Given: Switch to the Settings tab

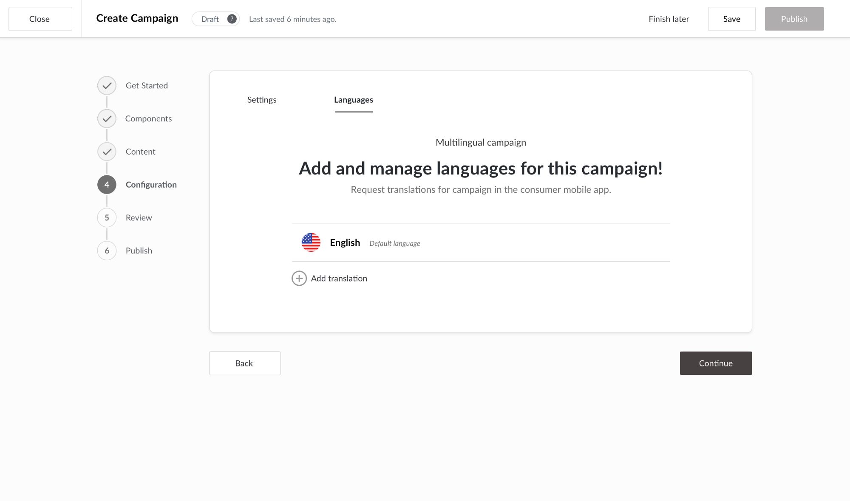Looking at the screenshot, I should pyautogui.click(x=261, y=100).
